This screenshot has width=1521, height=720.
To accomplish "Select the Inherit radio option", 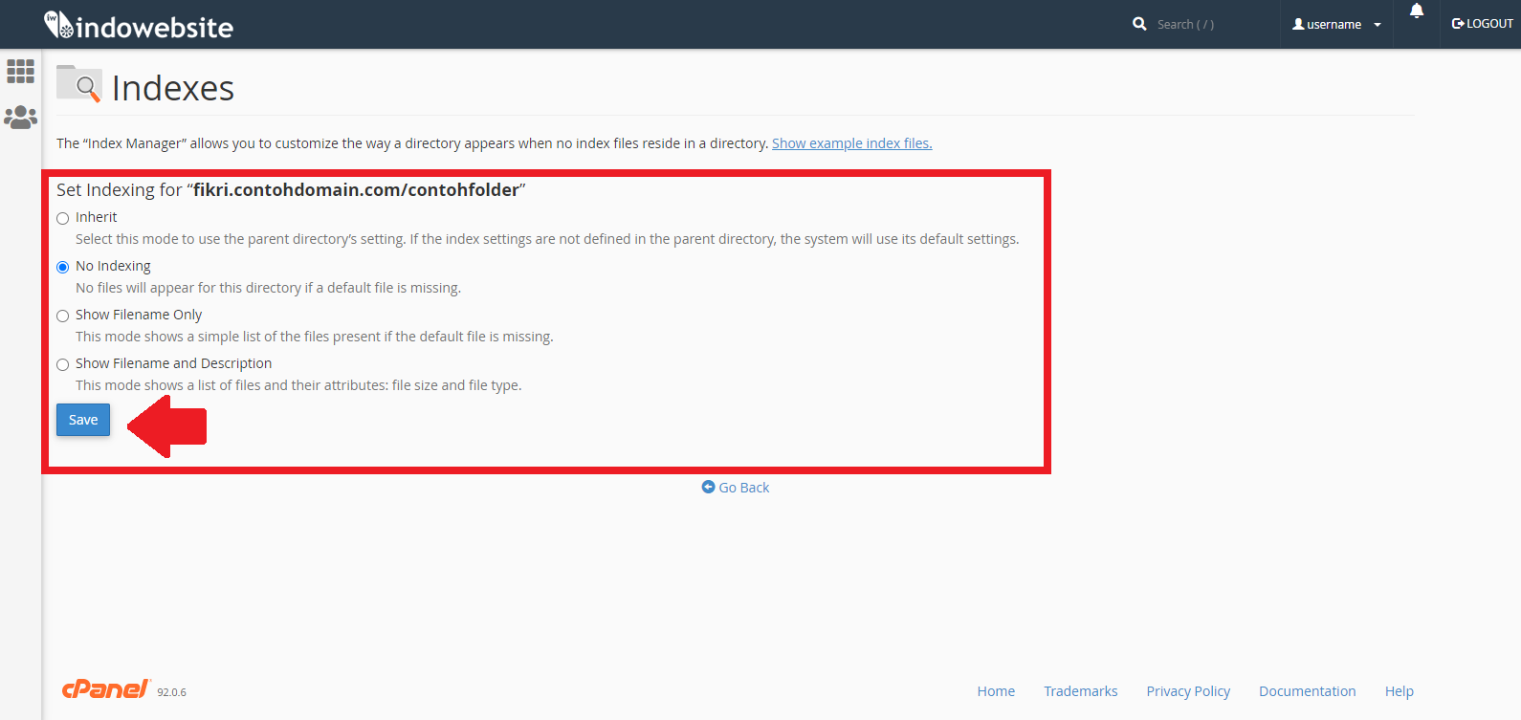I will [x=63, y=218].
